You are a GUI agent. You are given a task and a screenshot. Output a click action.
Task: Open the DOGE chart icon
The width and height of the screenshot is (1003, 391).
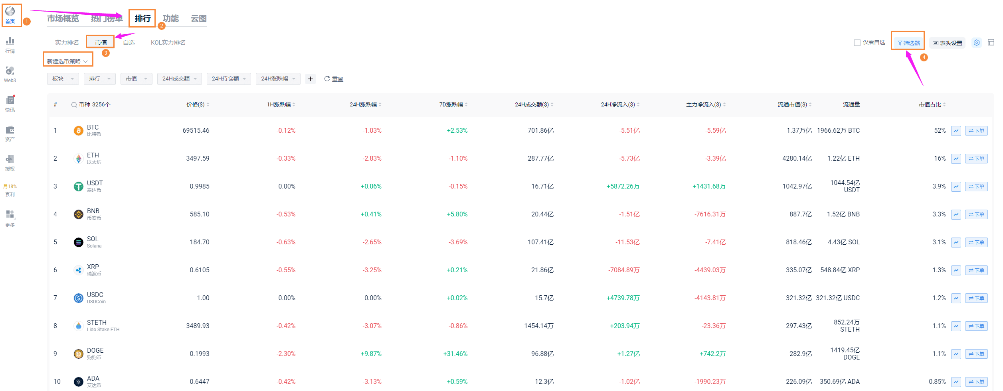[x=956, y=354]
